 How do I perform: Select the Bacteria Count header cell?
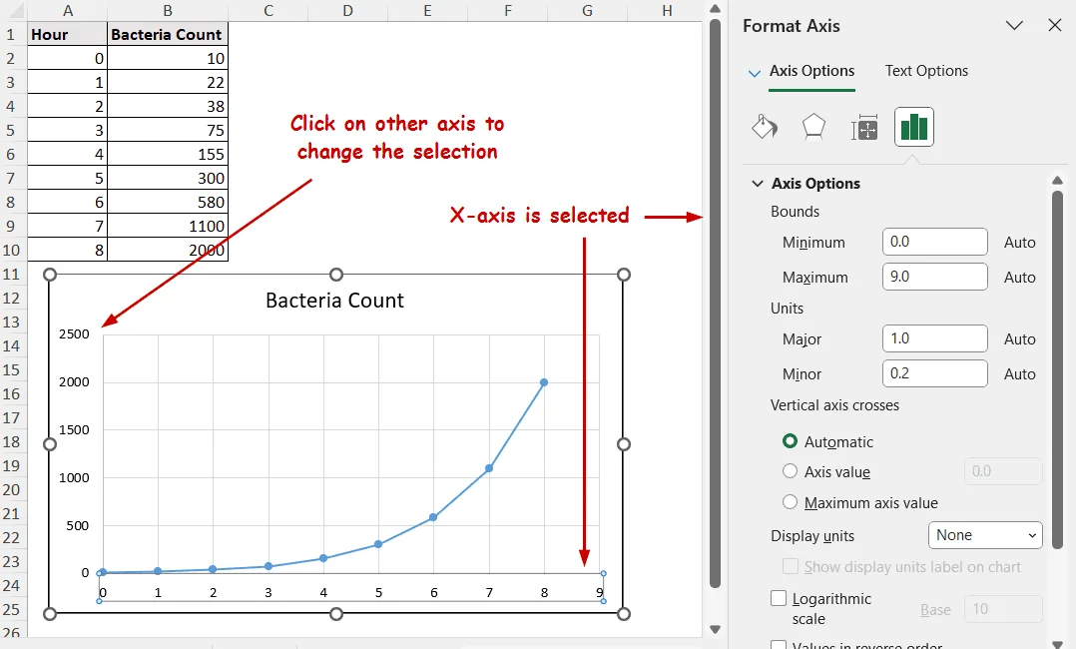168,34
